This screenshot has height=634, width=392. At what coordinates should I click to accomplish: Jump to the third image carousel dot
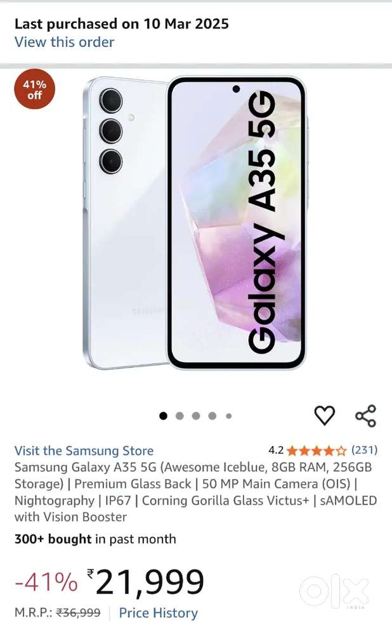[x=196, y=416]
